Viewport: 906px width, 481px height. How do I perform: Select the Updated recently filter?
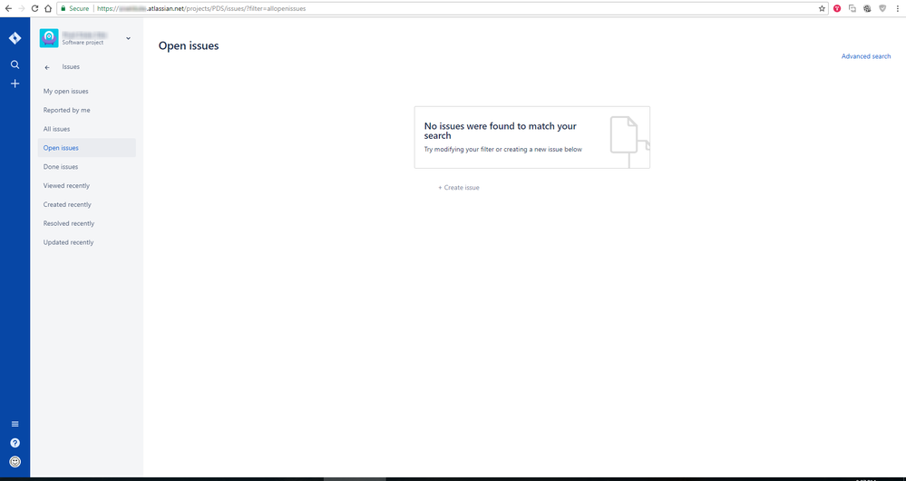(x=87, y=242)
